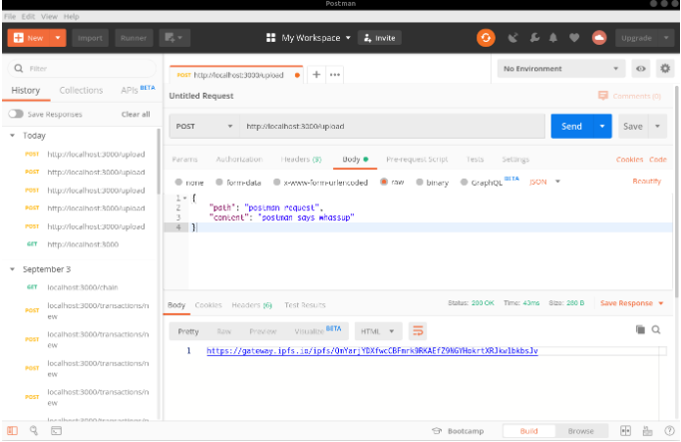Open manage environments gear icon
681x442 pixels.
pos(665,69)
